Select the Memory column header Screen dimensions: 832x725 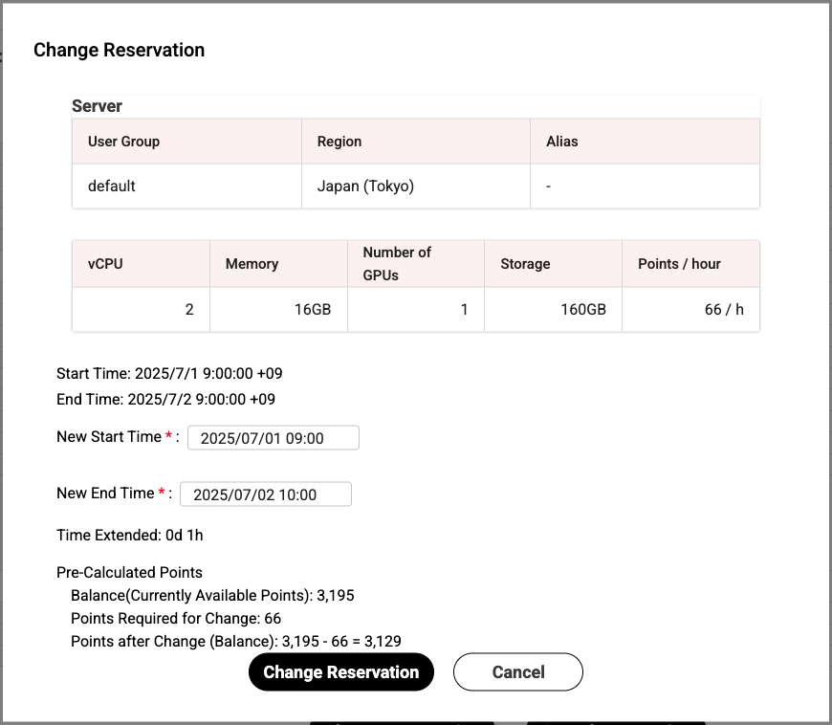pos(252,264)
